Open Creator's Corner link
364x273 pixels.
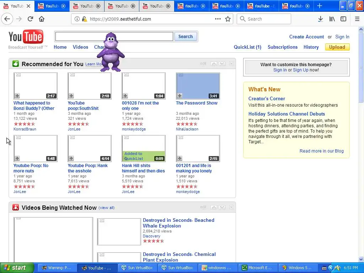click(x=267, y=99)
